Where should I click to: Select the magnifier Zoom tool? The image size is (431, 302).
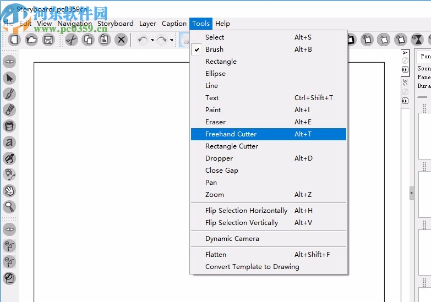(x=9, y=207)
